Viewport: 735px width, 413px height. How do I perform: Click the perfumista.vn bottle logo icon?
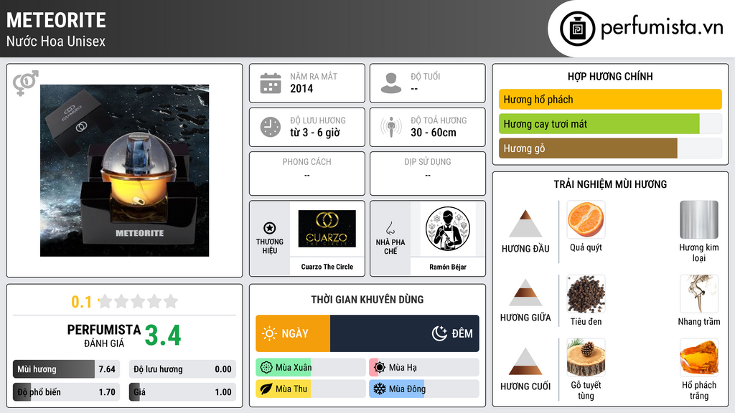click(x=577, y=29)
